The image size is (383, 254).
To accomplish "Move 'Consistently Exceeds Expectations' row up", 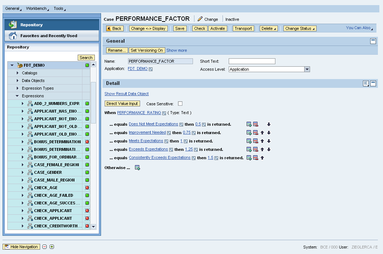I will [x=262, y=158].
